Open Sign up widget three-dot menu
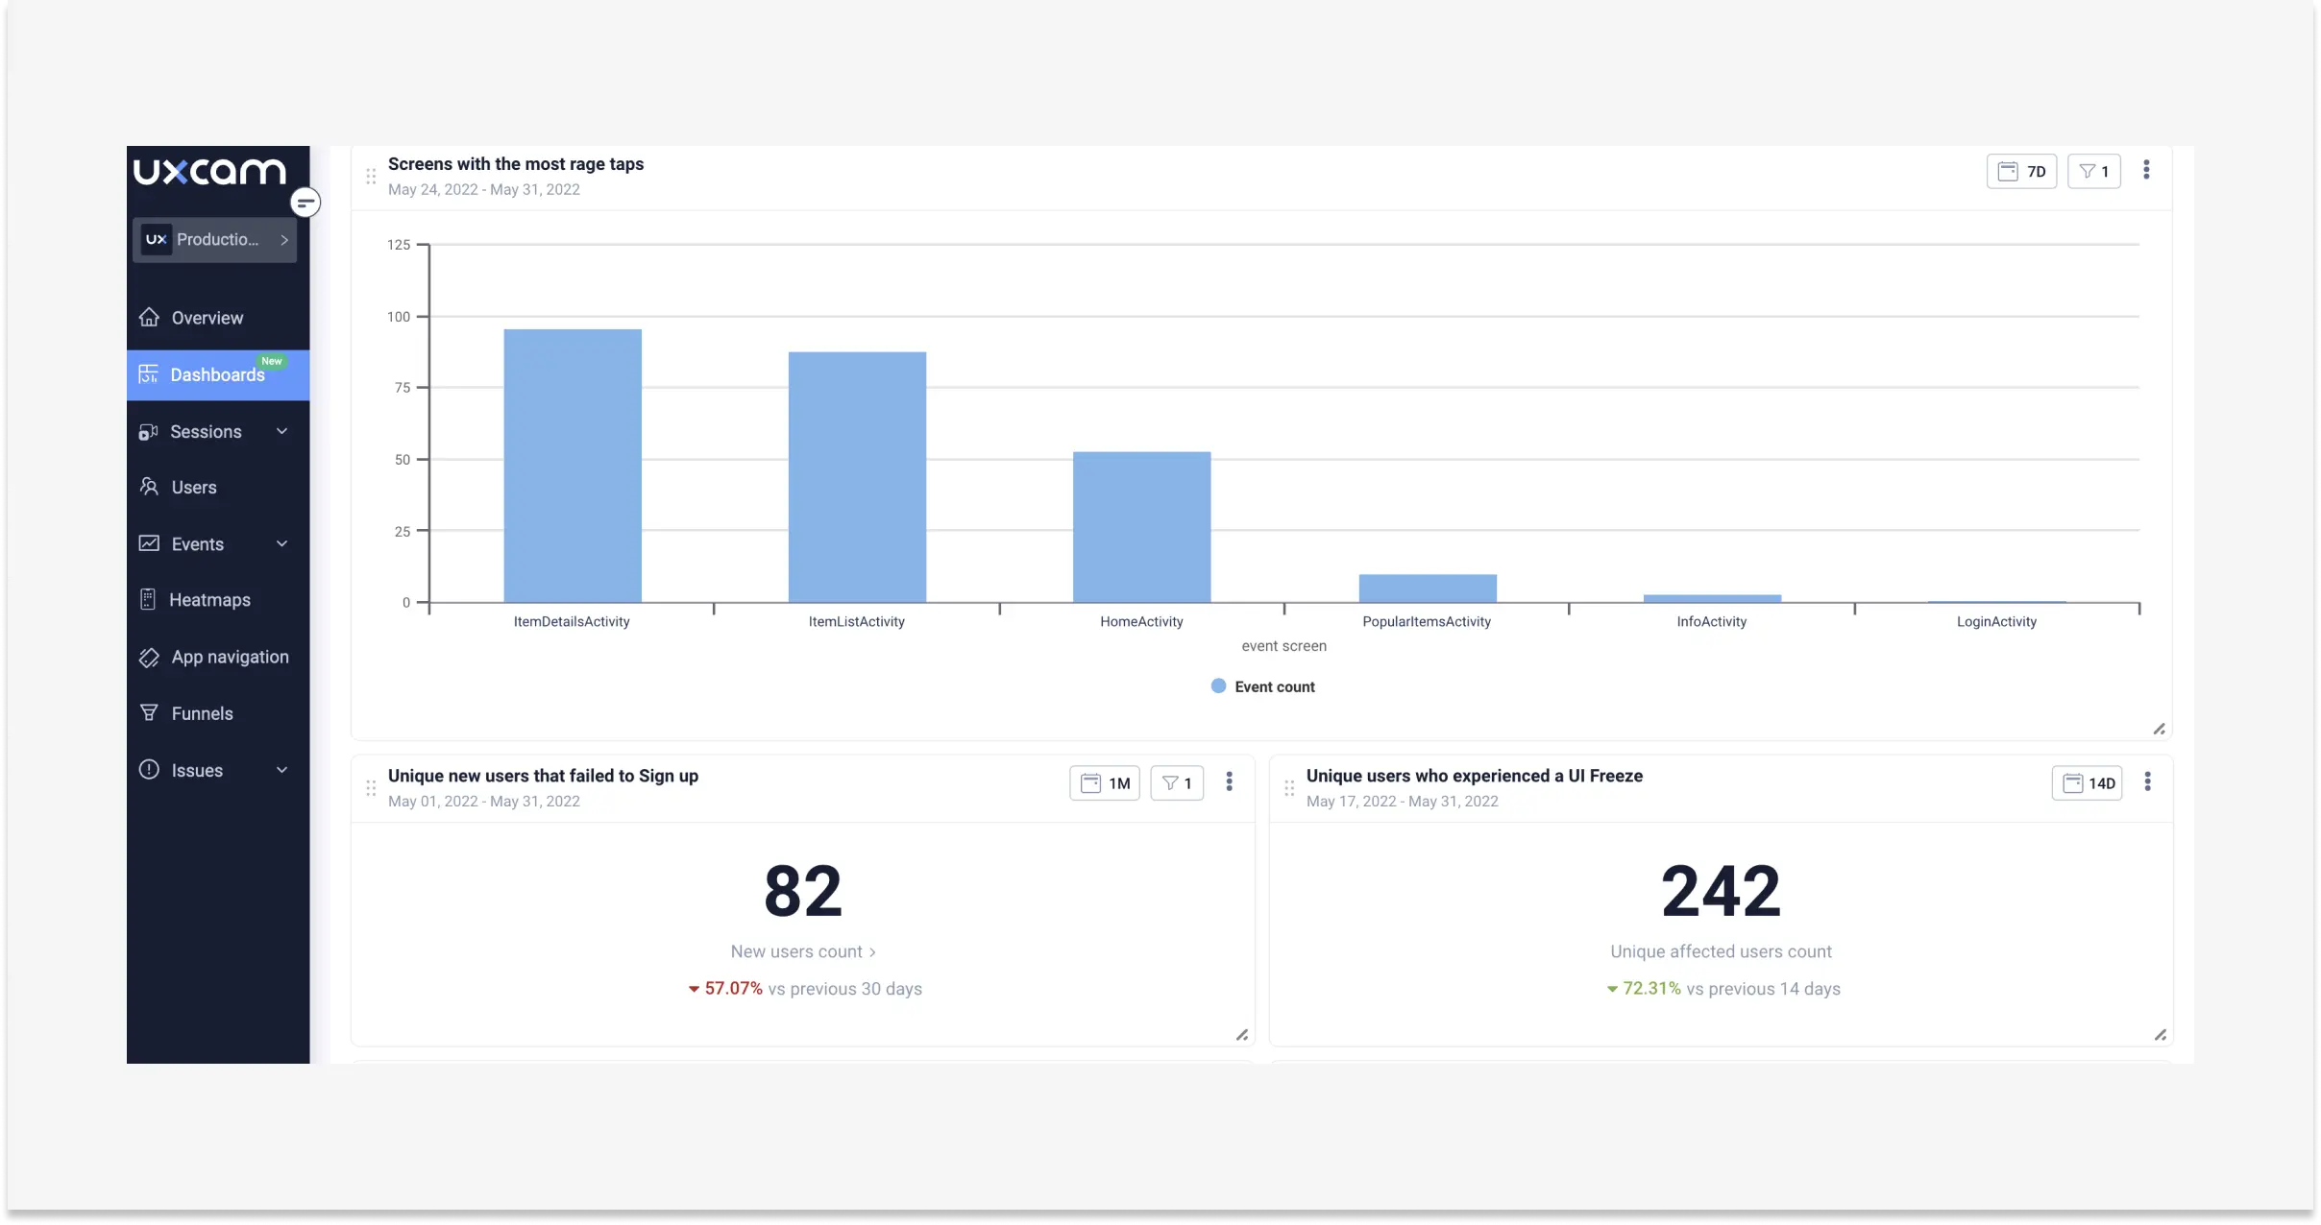The width and height of the screenshot is (2321, 1225). (x=1229, y=782)
